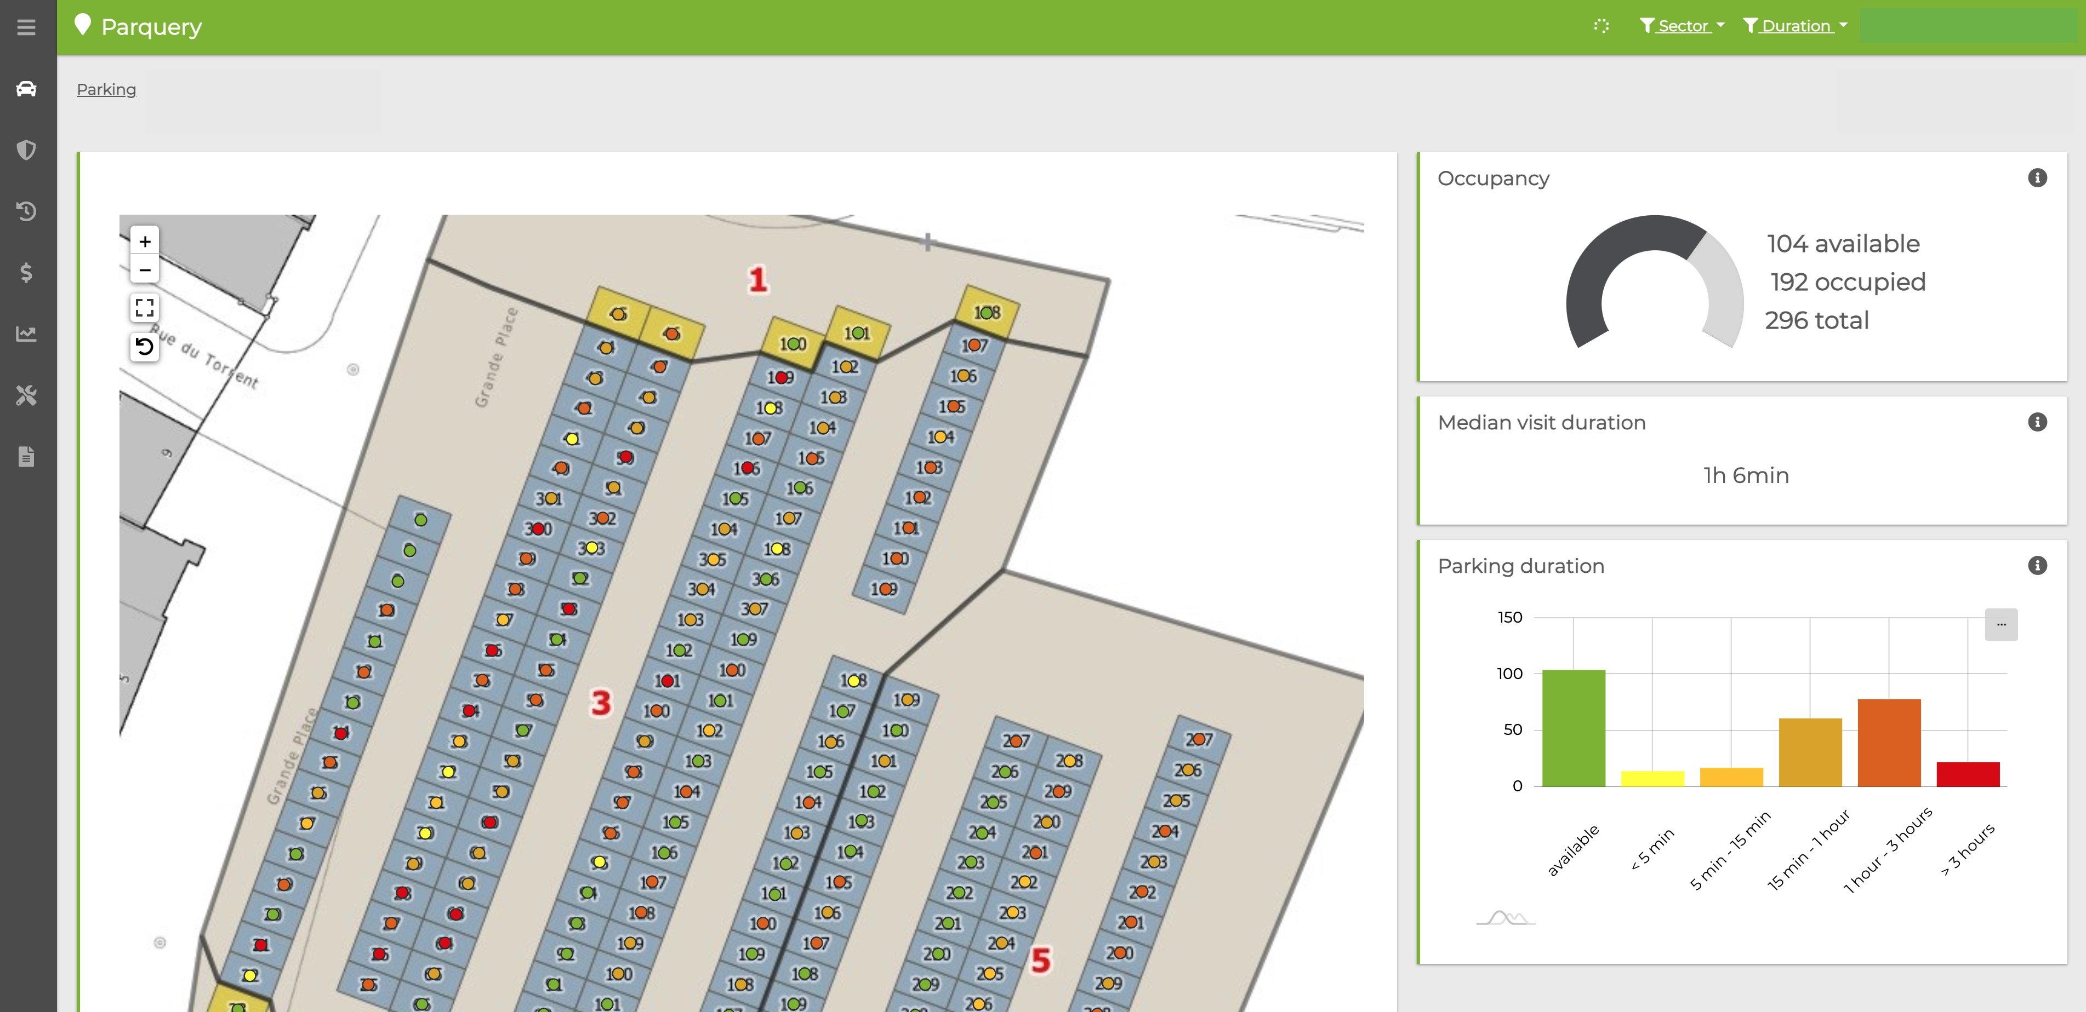Screen dimensions: 2086x1012
Task: Click the dollar billing icon in sidebar
Action: pos(27,273)
